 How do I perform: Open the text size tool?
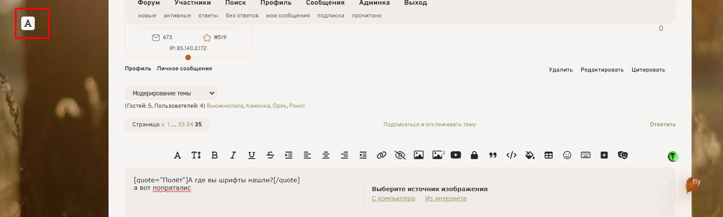[196, 155]
